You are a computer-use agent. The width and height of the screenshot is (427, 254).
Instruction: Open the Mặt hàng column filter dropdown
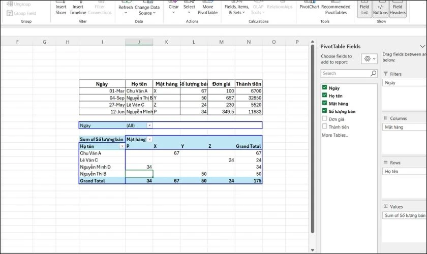coord(149,139)
